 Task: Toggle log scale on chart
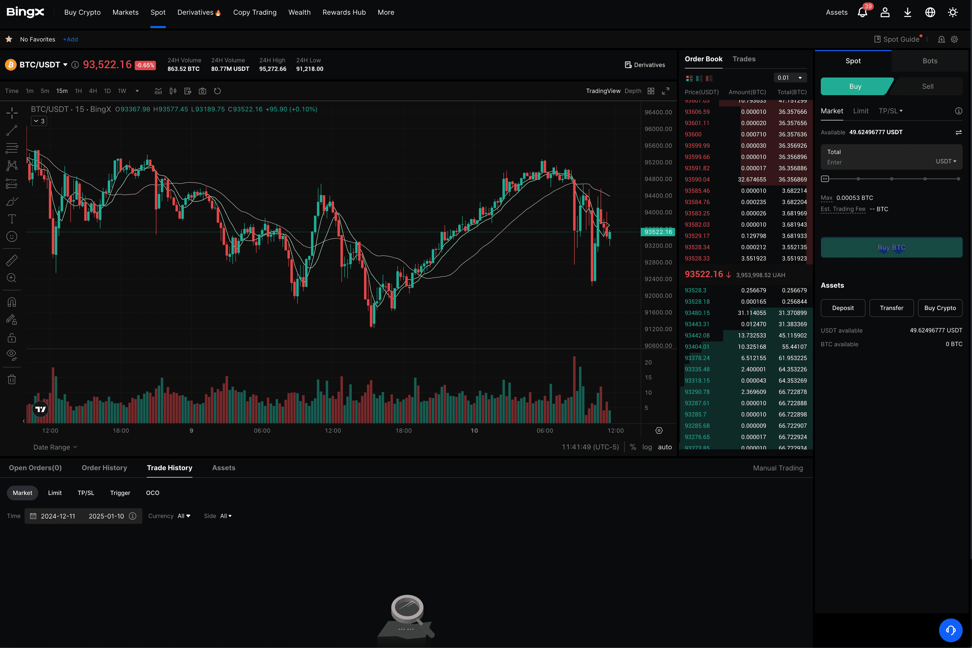pyautogui.click(x=647, y=447)
